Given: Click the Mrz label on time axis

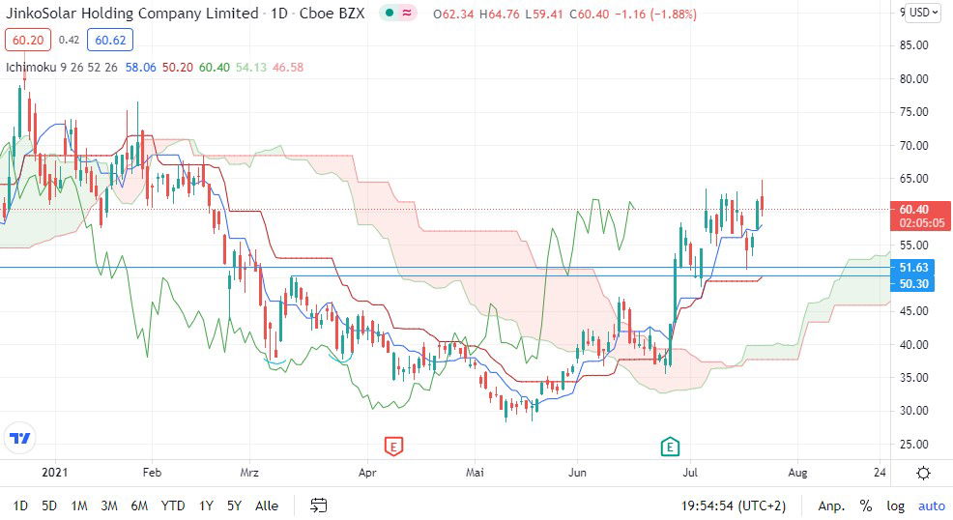Looking at the screenshot, I should tap(249, 473).
